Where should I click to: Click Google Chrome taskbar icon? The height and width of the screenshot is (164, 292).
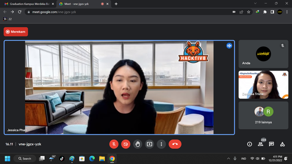(112, 159)
